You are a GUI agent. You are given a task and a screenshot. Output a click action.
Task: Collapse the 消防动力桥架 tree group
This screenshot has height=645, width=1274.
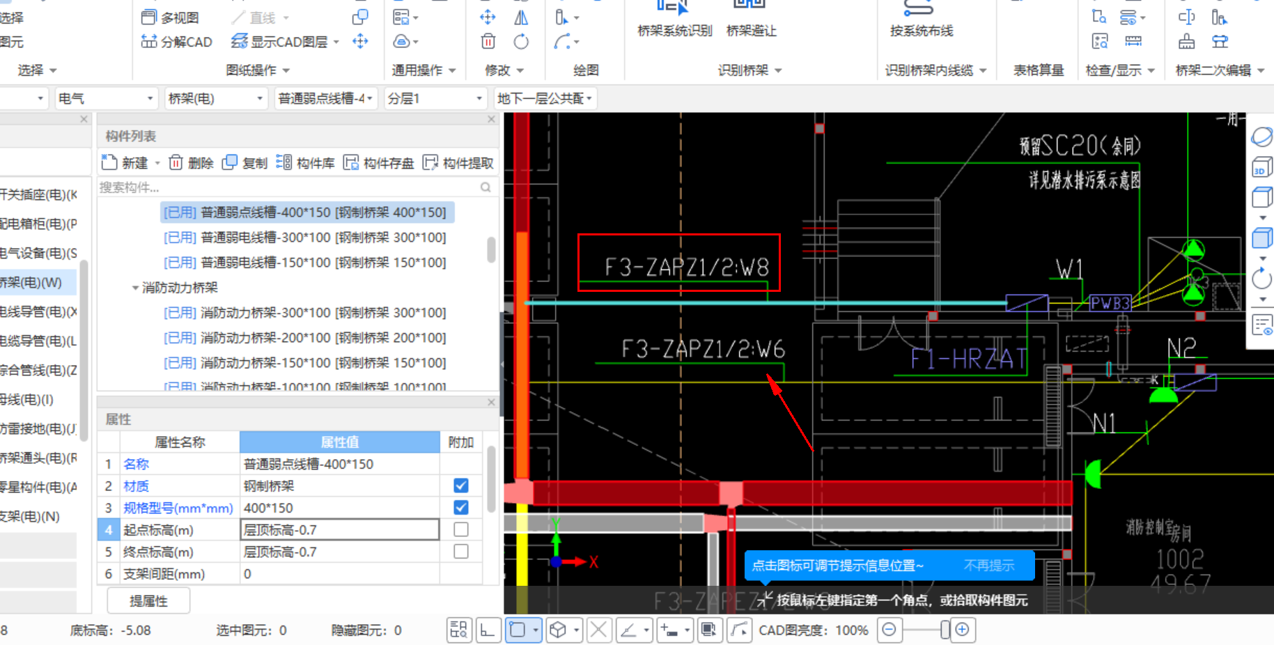(x=135, y=288)
